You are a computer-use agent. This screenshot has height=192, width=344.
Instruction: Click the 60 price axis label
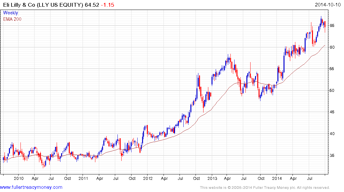332,47
